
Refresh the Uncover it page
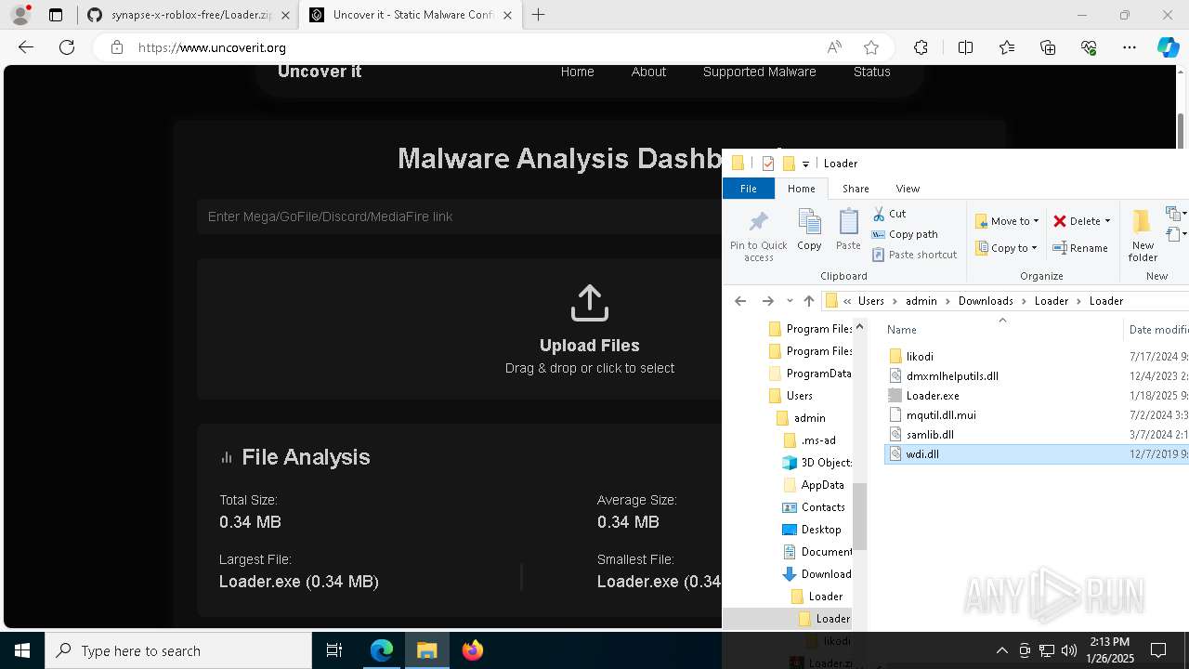67,47
